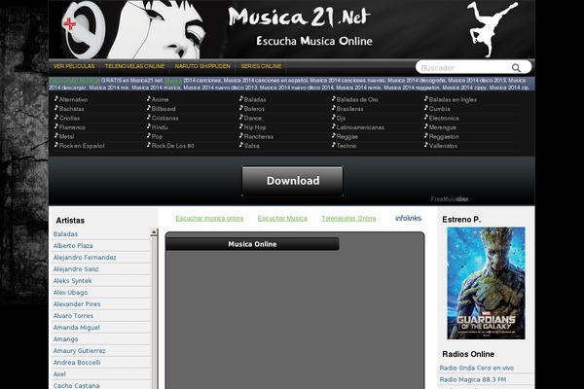Focus the Buscador search field
This screenshot has height=389, width=584.
click(x=465, y=68)
